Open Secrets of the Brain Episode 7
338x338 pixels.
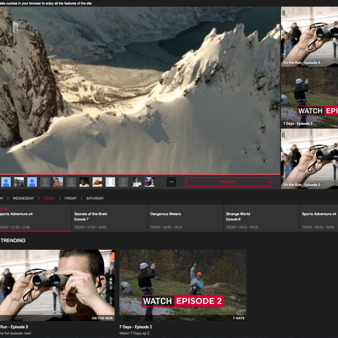[x=109, y=218]
